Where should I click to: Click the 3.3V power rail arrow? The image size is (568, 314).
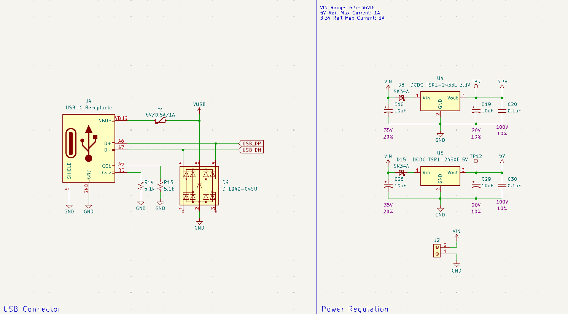502,88
